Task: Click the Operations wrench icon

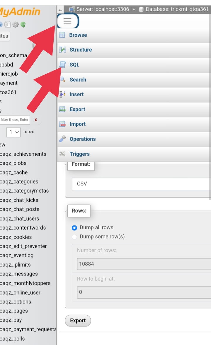Action: point(62,139)
